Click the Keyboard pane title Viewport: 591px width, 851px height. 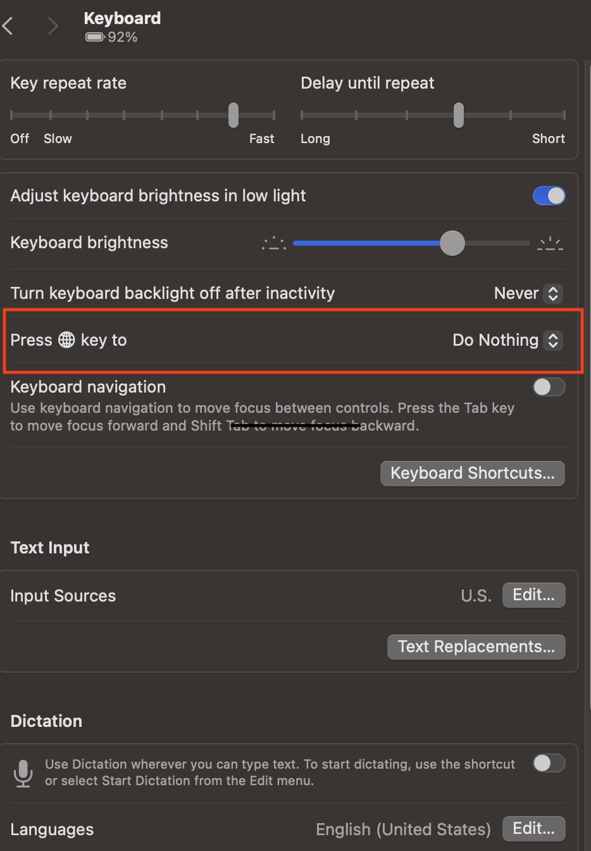click(122, 18)
